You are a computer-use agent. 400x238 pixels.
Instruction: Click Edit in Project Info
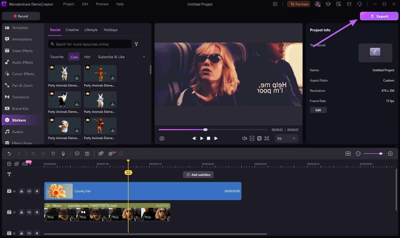click(318, 110)
